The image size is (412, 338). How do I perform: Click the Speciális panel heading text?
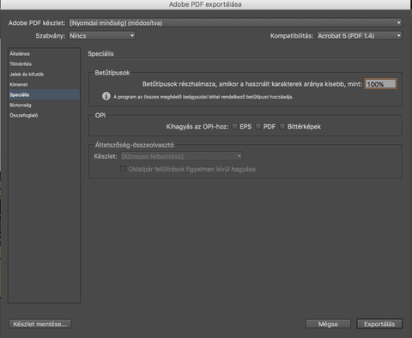[100, 54]
